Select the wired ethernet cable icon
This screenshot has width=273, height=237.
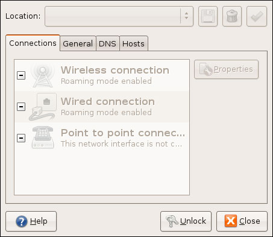(43, 107)
